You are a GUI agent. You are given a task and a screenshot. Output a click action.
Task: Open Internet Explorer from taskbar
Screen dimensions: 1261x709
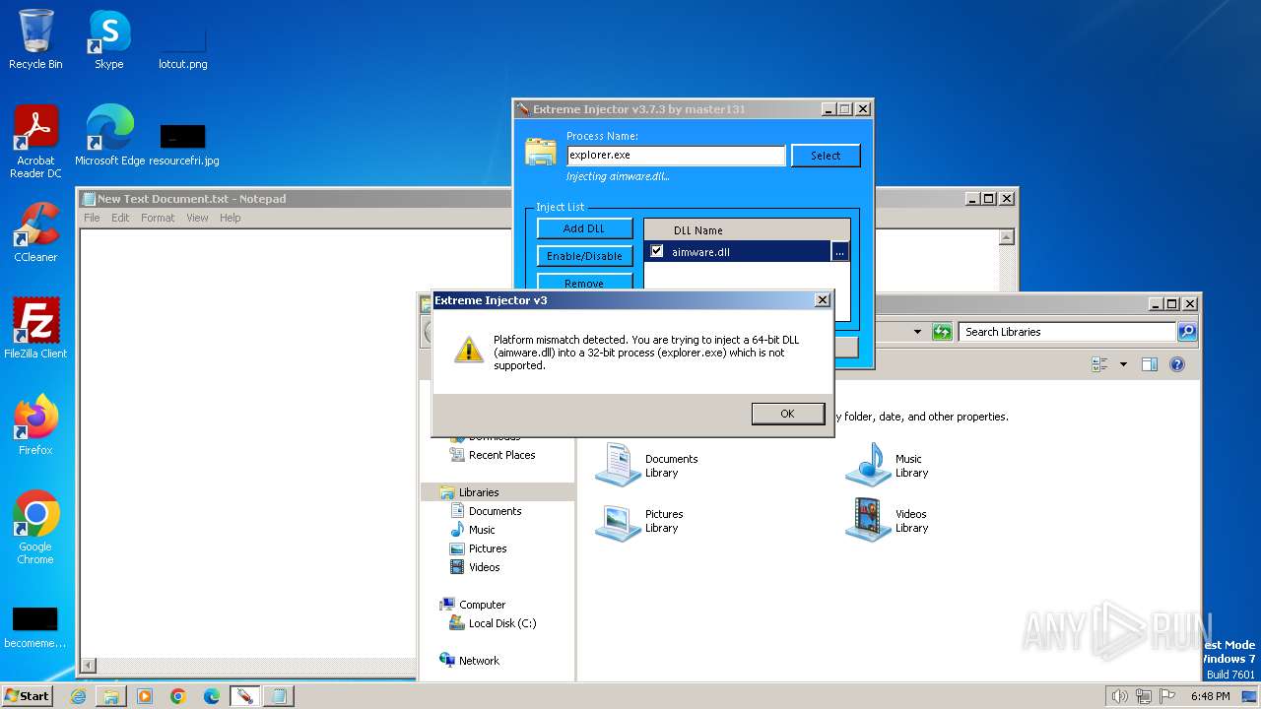pos(78,696)
